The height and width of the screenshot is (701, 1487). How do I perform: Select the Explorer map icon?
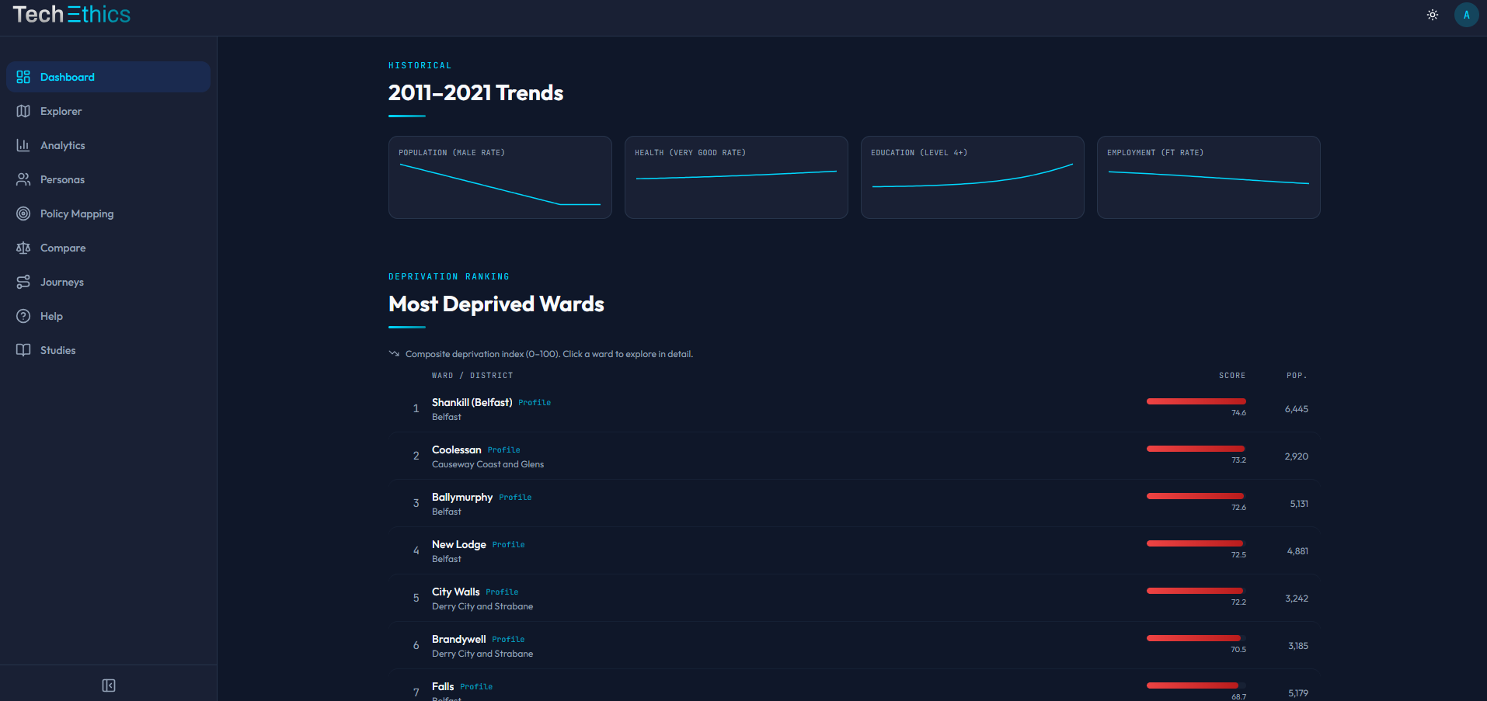[23, 111]
